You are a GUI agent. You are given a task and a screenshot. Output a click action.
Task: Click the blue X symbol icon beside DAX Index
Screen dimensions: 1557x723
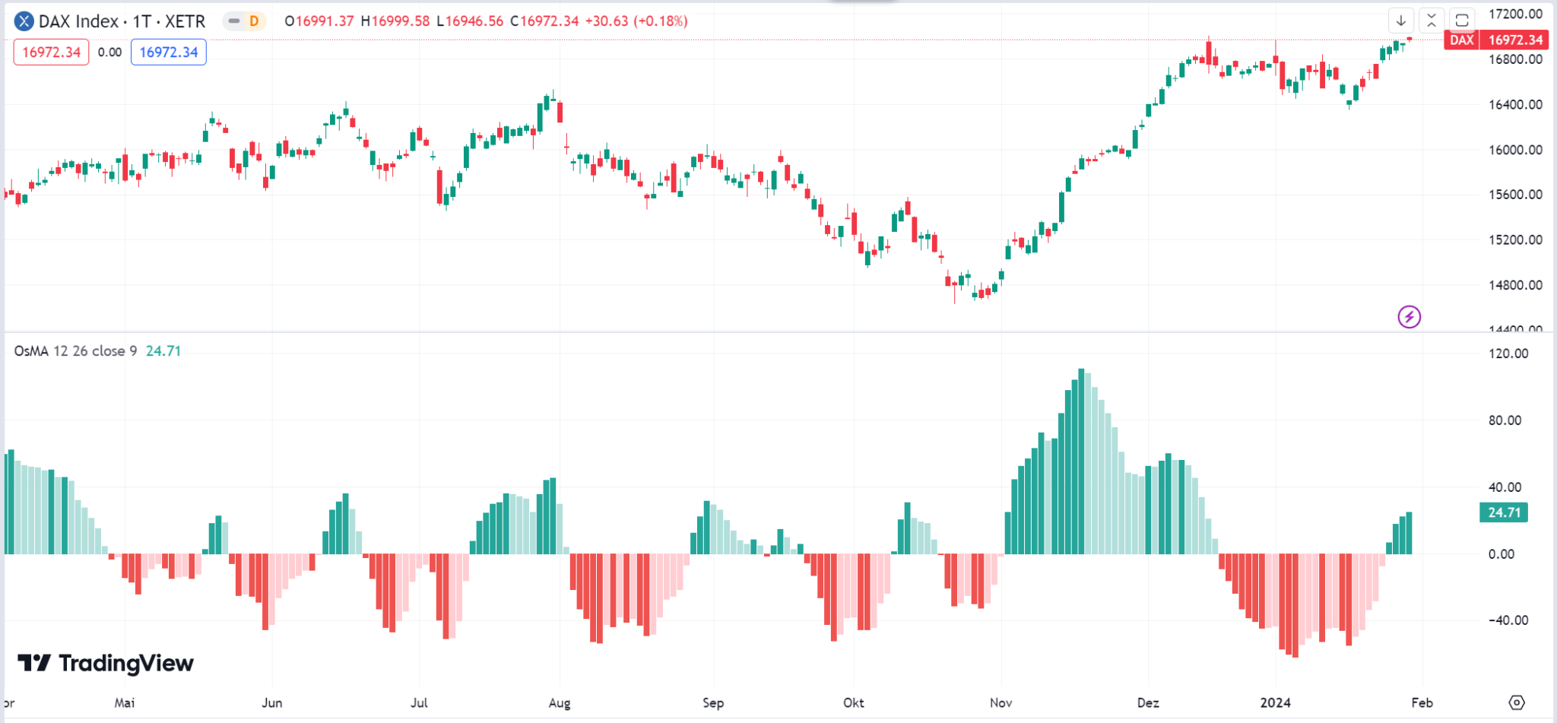(24, 21)
